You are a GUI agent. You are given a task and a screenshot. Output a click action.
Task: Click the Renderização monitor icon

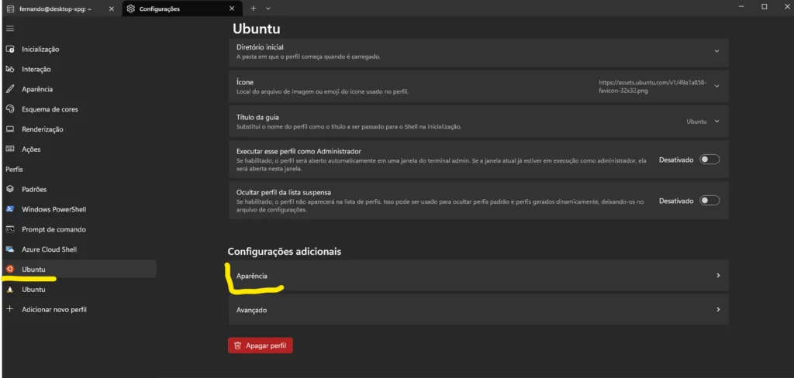[9, 129]
